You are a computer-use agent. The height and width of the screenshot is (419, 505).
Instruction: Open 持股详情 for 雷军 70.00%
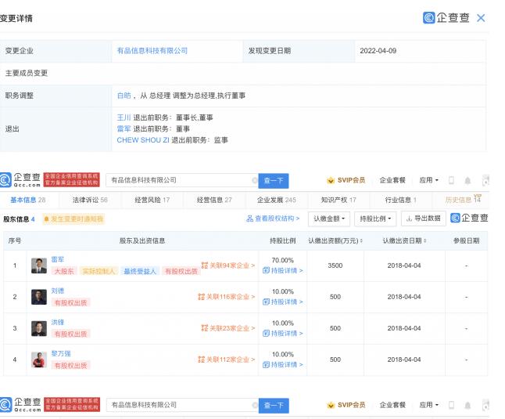[x=283, y=270]
